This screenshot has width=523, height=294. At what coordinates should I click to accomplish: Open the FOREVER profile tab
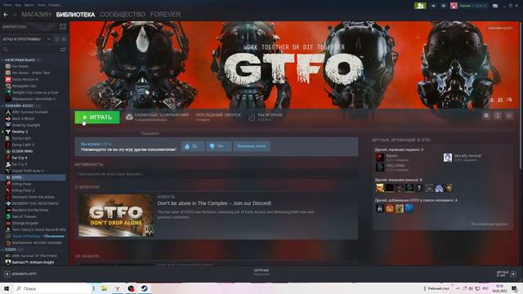165,15
